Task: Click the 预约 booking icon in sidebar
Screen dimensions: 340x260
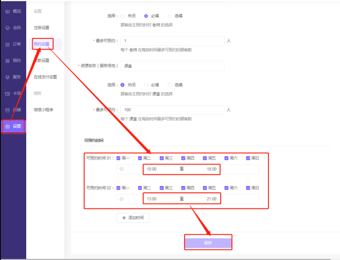Action: click(x=8, y=61)
